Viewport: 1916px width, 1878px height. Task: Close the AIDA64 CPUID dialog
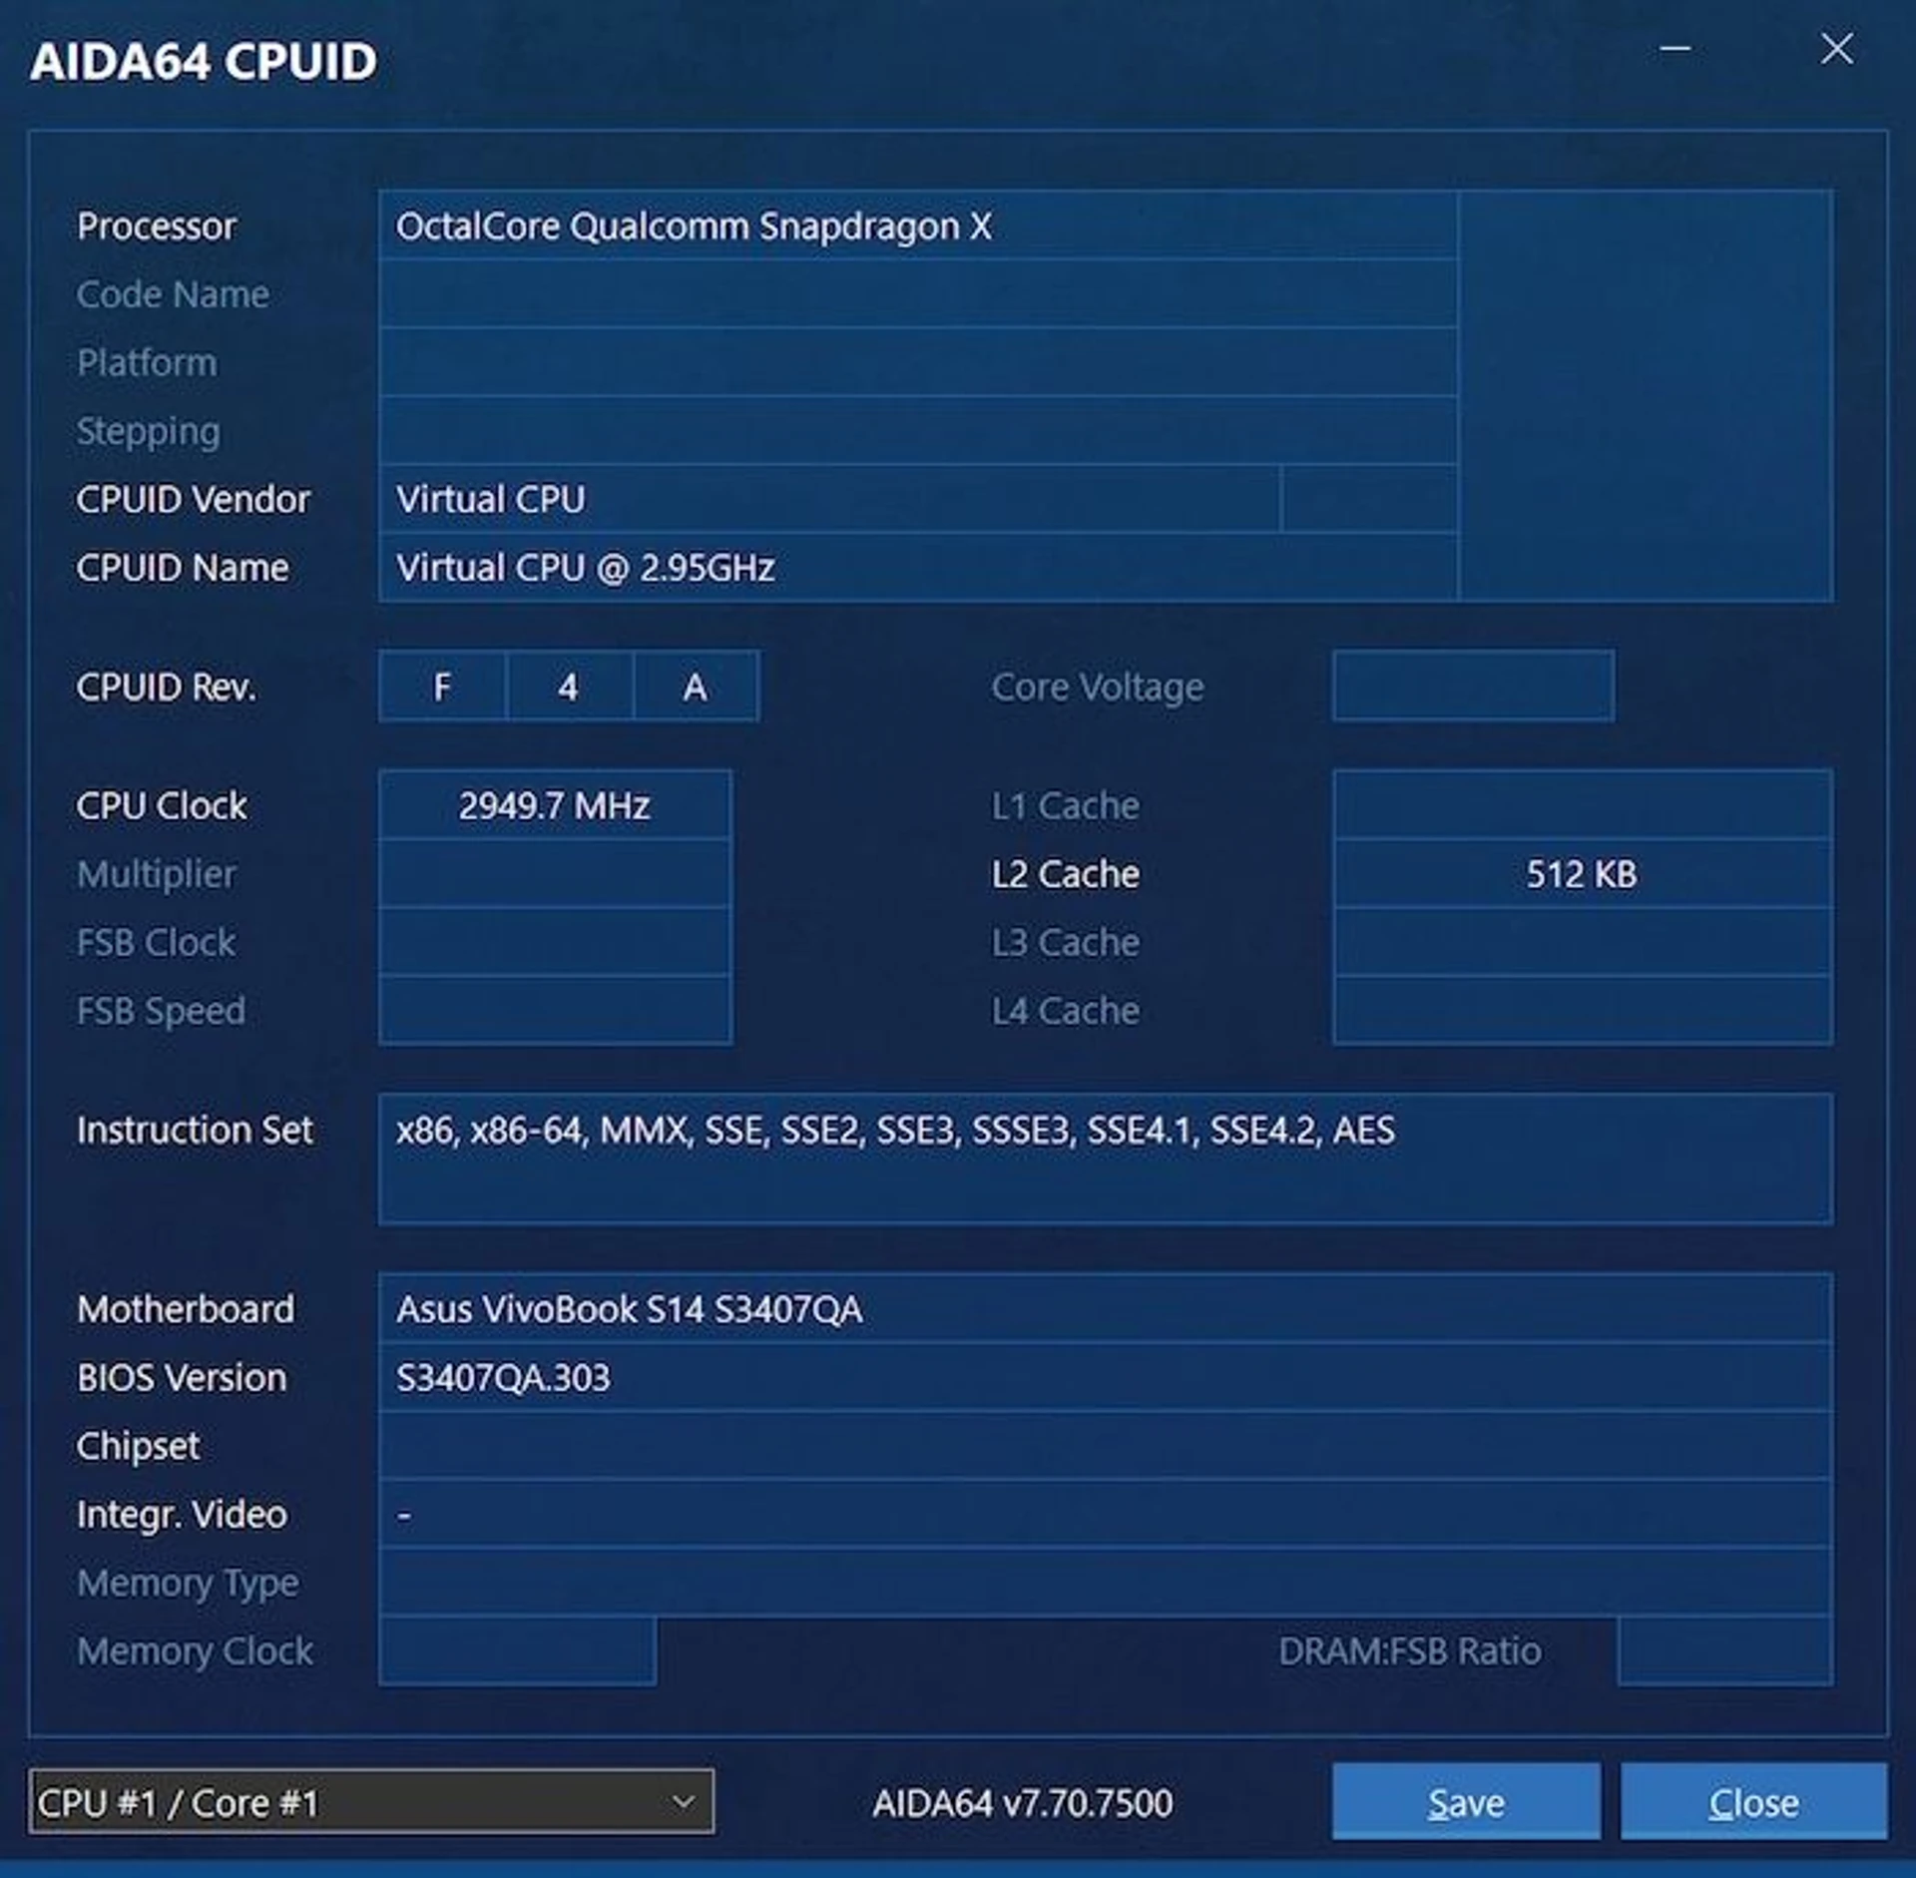(1753, 1802)
